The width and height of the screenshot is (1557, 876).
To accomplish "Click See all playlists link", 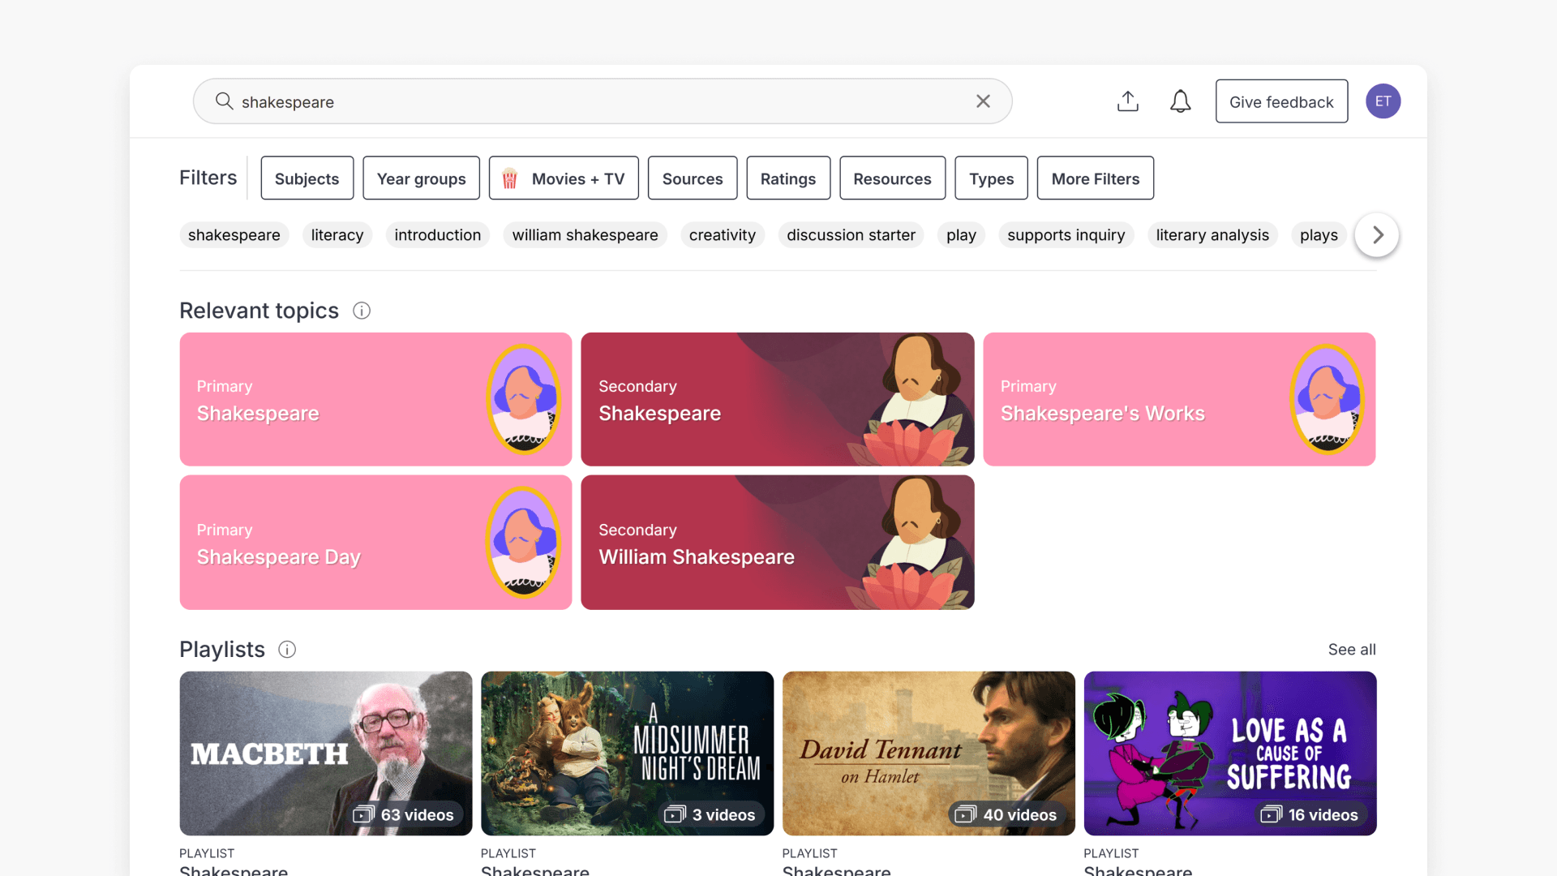I will click(1351, 650).
